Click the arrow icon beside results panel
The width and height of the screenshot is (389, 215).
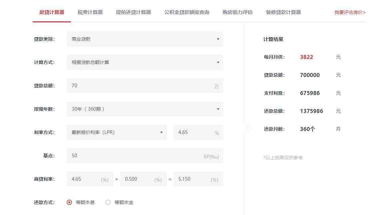pos(247,129)
